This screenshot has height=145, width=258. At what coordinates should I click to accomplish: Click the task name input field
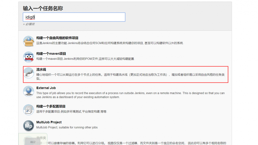(x=74, y=17)
